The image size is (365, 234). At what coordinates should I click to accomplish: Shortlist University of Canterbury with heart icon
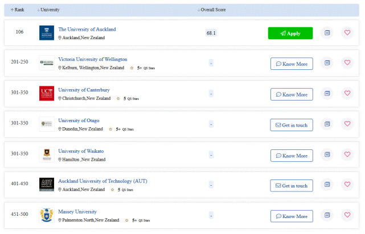coord(347,94)
